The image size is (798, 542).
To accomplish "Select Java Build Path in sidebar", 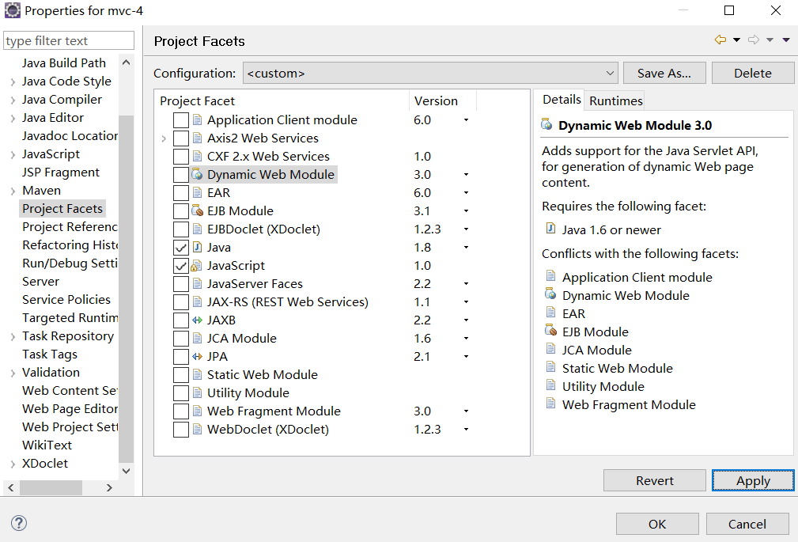I will click(64, 63).
